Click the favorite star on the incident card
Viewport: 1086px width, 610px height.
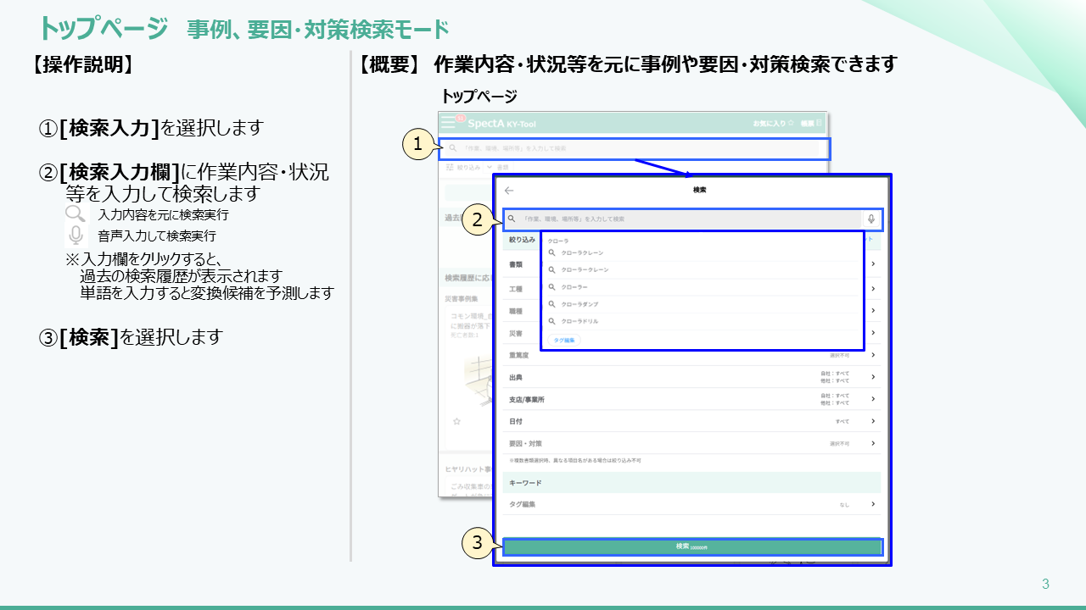(x=456, y=421)
